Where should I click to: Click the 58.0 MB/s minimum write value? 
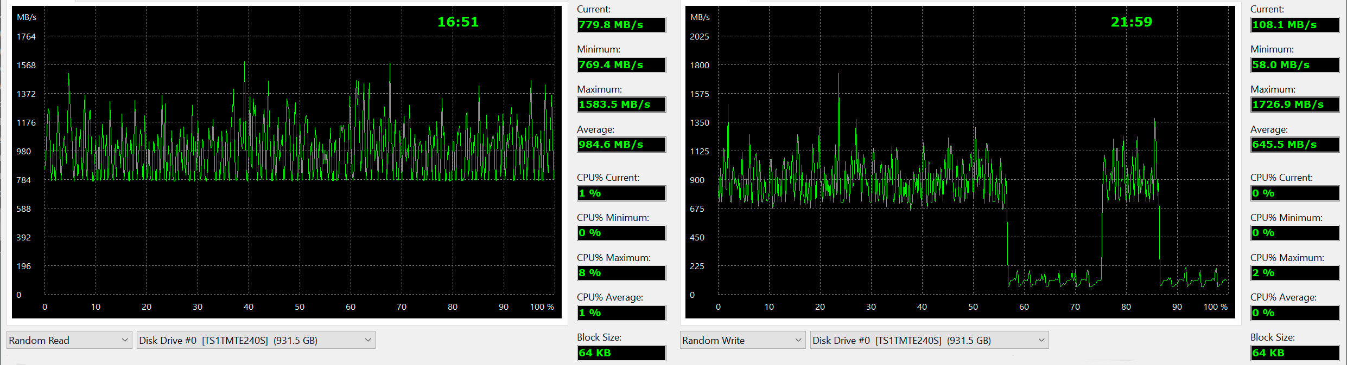(x=1295, y=65)
